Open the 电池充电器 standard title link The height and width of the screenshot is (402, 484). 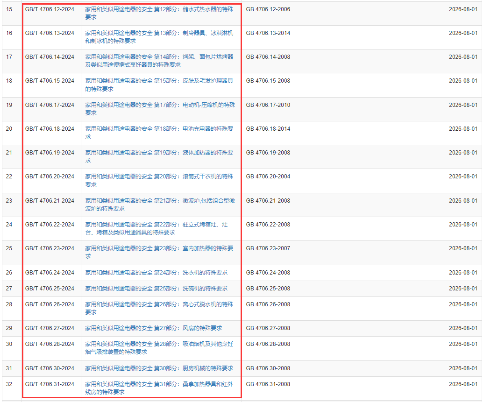[x=159, y=129]
